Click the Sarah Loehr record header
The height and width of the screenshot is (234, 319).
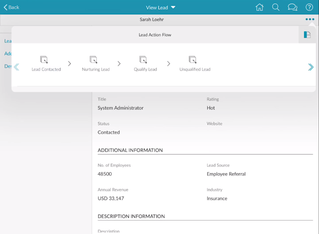[x=152, y=20]
